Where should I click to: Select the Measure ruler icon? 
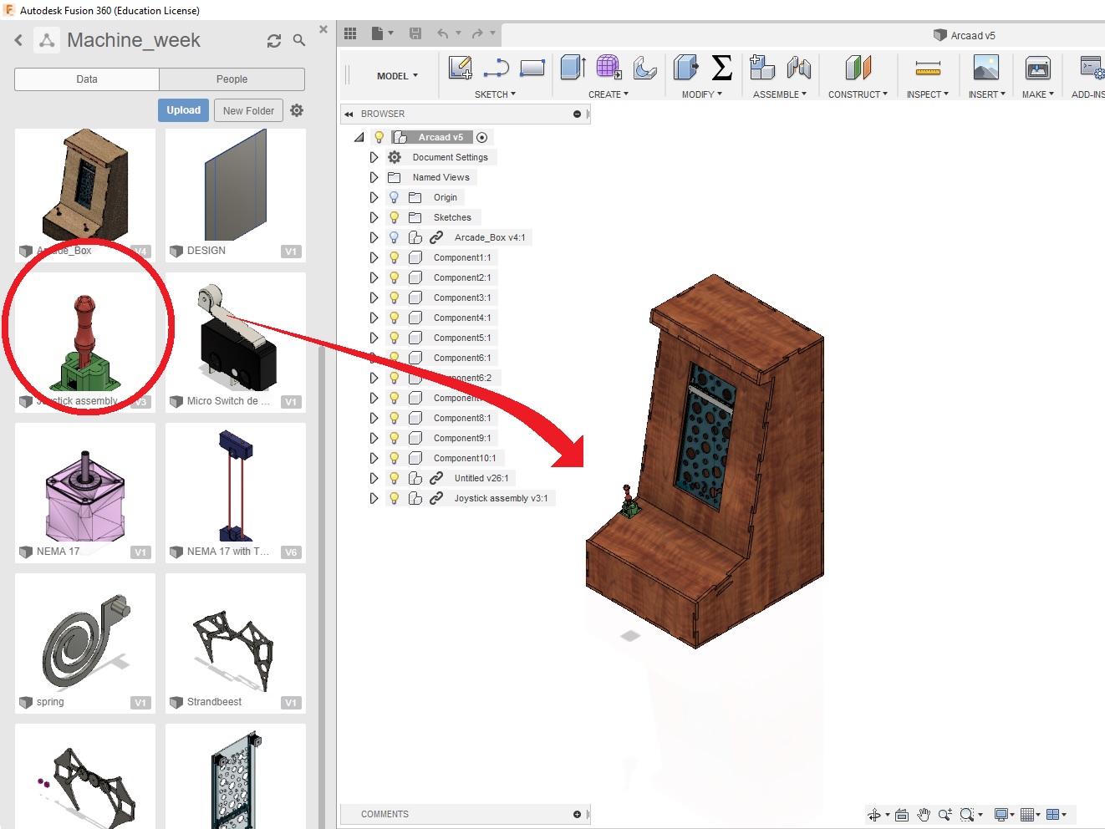(x=928, y=68)
